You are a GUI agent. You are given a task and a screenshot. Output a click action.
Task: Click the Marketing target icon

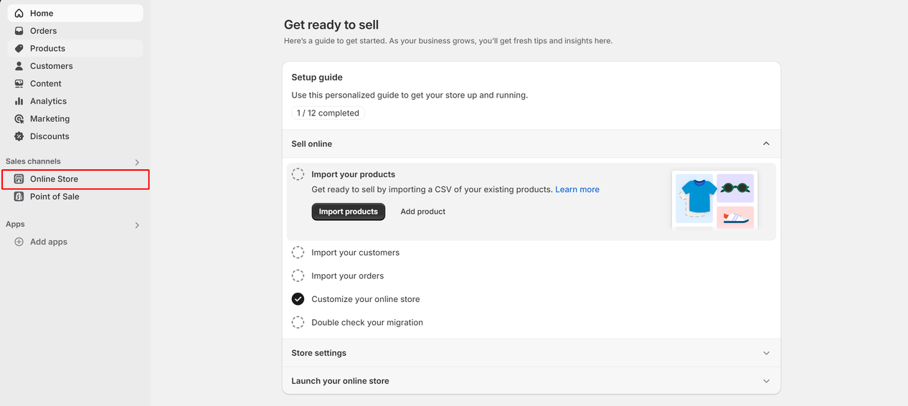click(x=19, y=118)
